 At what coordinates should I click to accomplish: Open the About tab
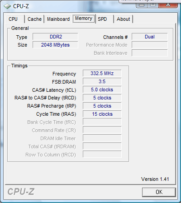click(124, 19)
